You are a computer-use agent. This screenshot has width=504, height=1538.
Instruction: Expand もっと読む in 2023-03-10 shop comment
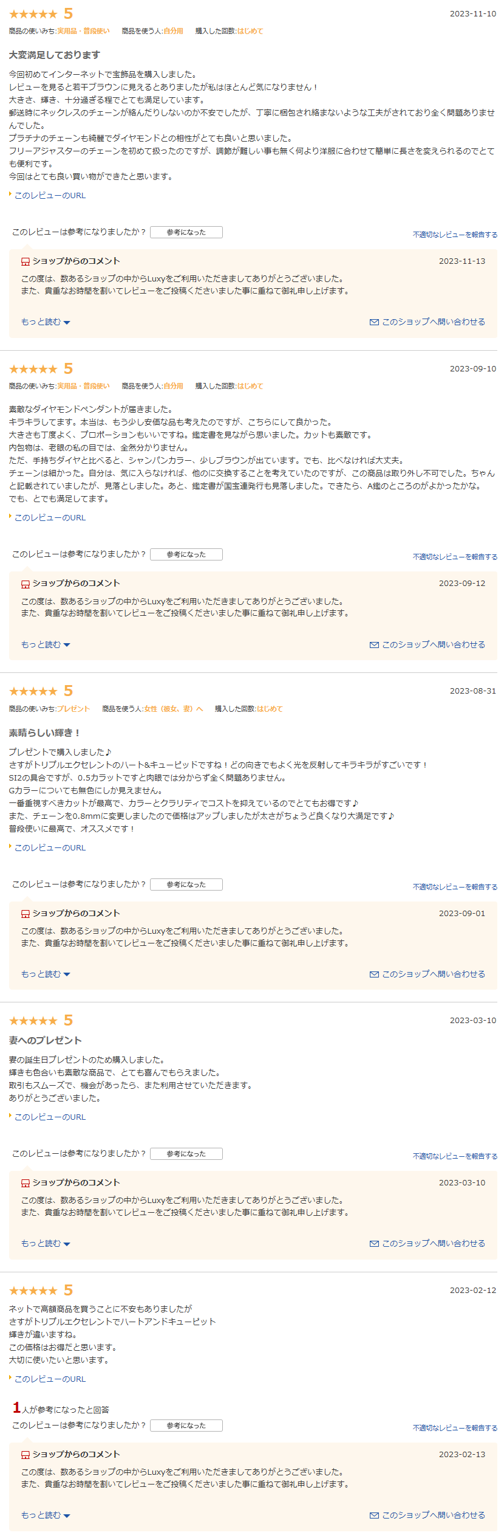coord(46,1244)
